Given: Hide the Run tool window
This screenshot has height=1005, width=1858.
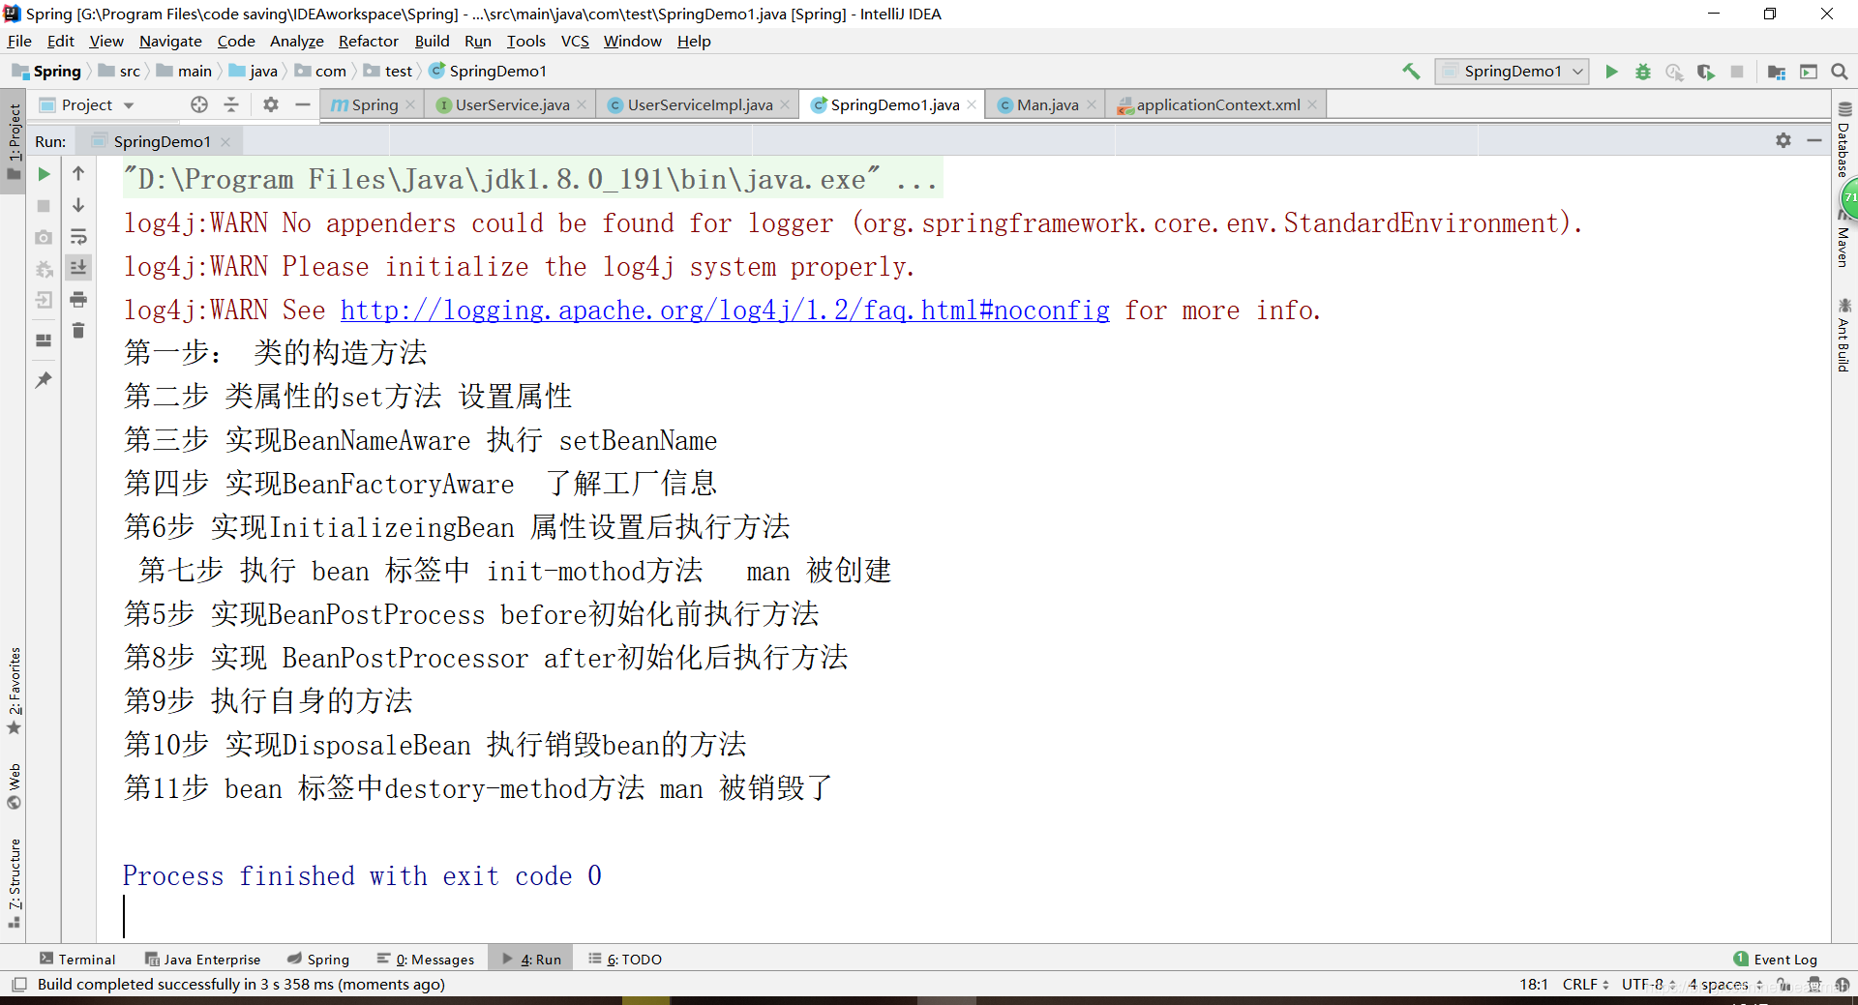Looking at the screenshot, I should [1814, 140].
